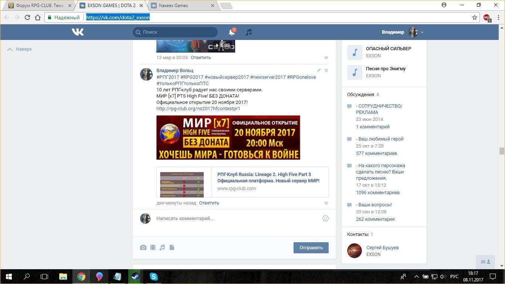
Task: Attach a video via film icon
Action: (153, 248)
